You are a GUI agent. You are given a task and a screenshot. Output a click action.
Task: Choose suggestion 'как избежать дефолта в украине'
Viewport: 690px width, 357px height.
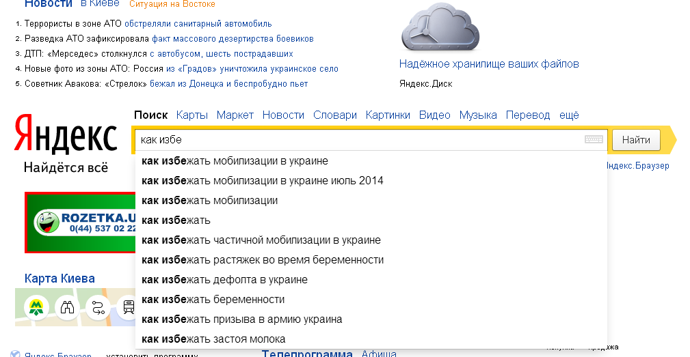pyautogui.click(x=371, y=279)
